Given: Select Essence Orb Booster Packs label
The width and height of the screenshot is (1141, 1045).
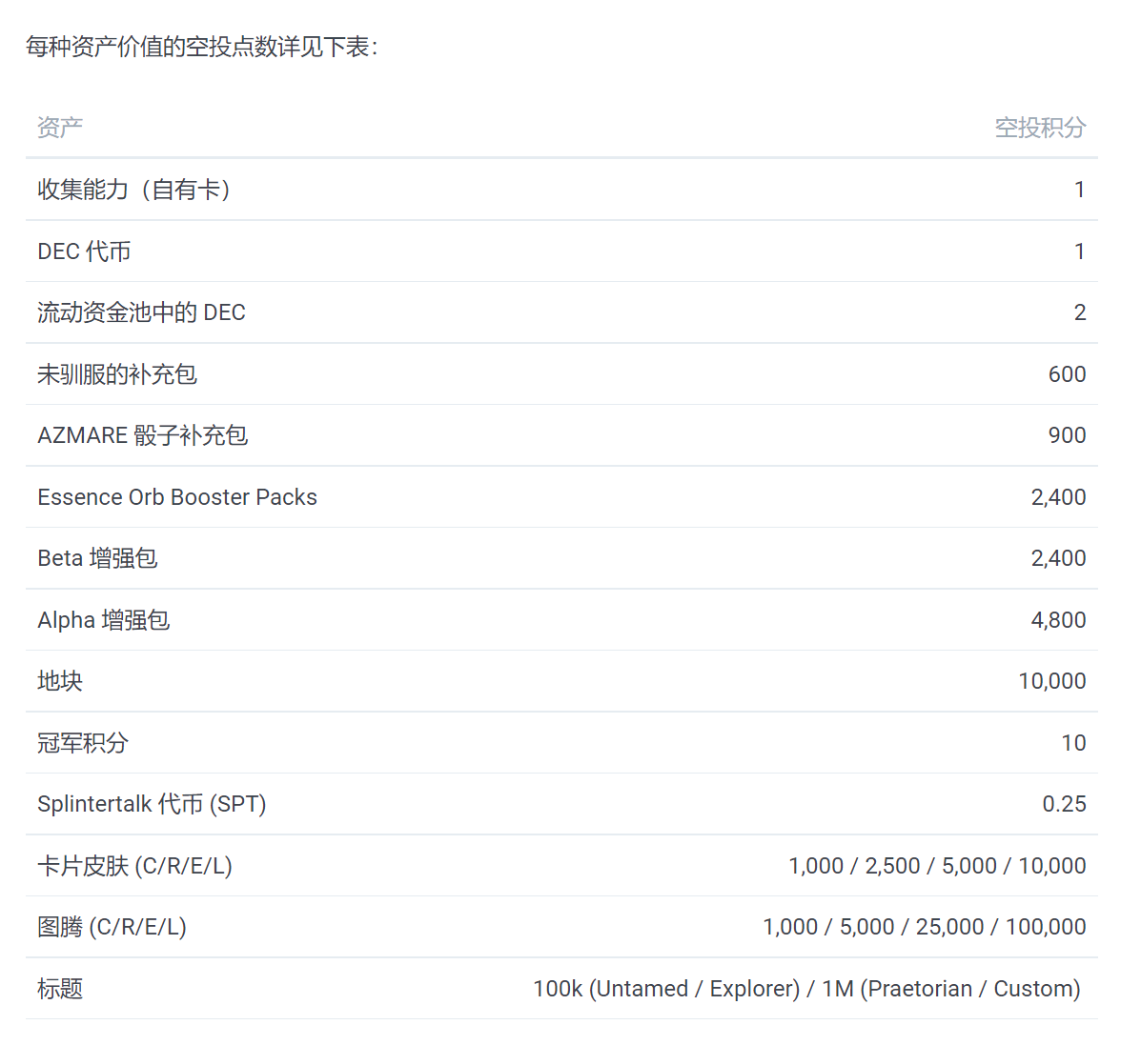Looking at the screenshot, I should point(177,497).
